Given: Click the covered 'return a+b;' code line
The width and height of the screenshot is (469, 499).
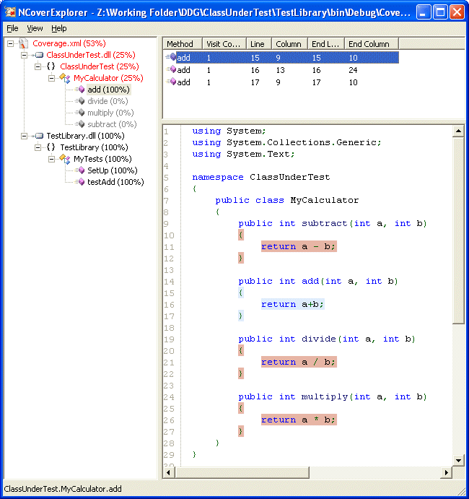Looking at the screenshot, I should pyautogui.click(x=292, y=304).
